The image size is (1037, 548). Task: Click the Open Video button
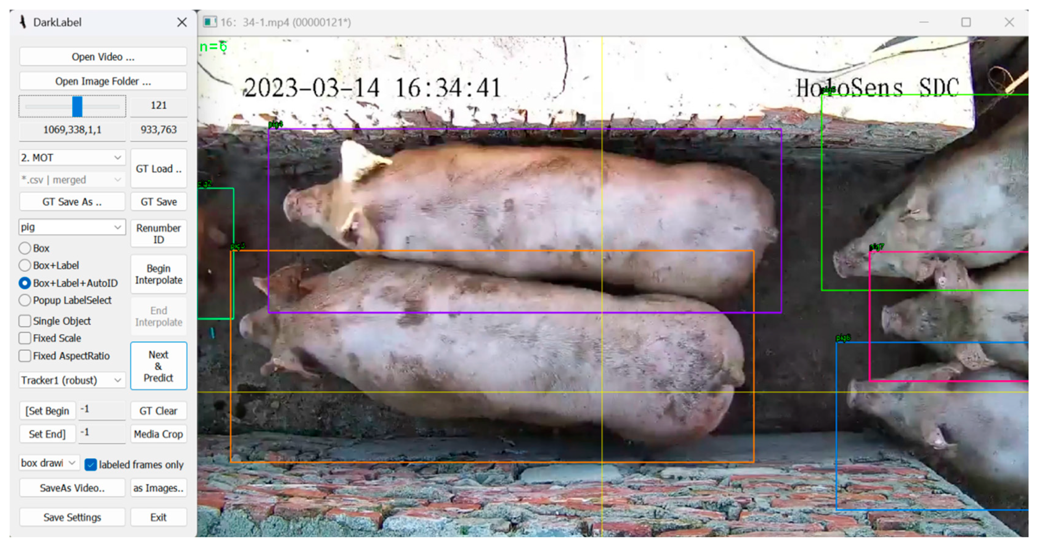click(x=103, y=57)
